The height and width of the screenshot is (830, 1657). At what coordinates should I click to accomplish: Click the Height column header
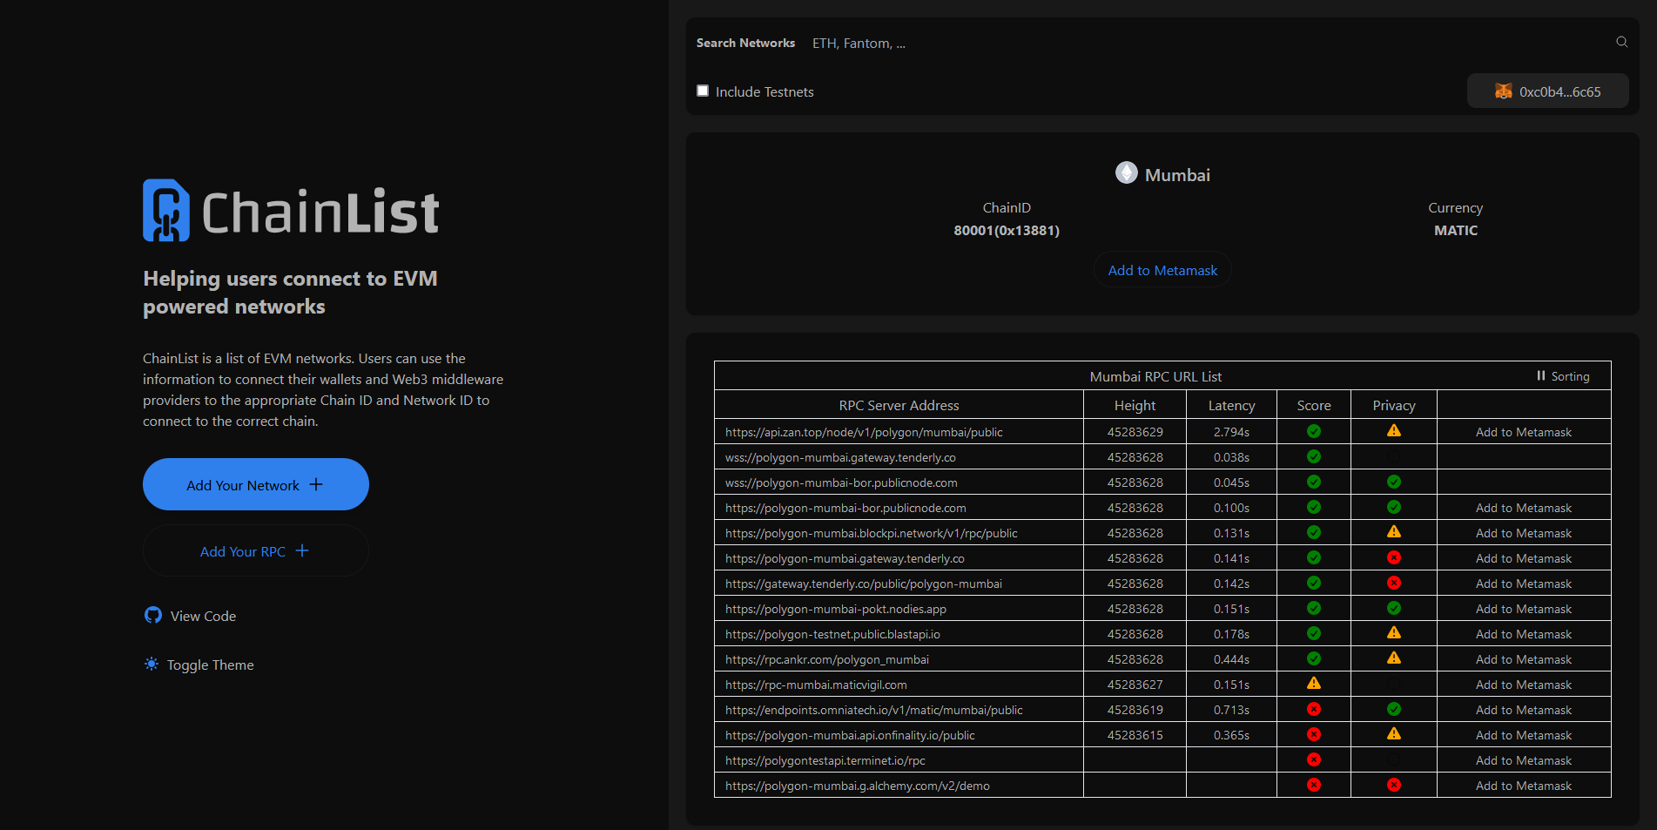click(1135, 406)
